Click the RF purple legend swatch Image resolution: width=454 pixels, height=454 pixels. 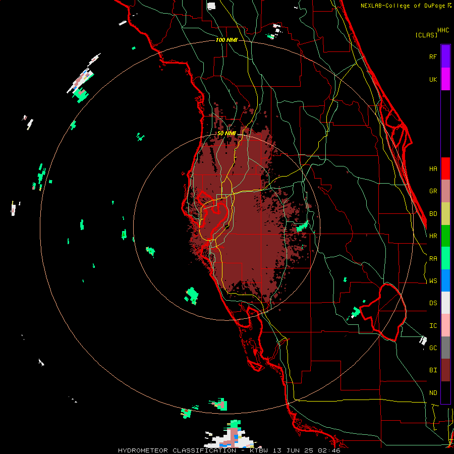(x=445, y=56)
